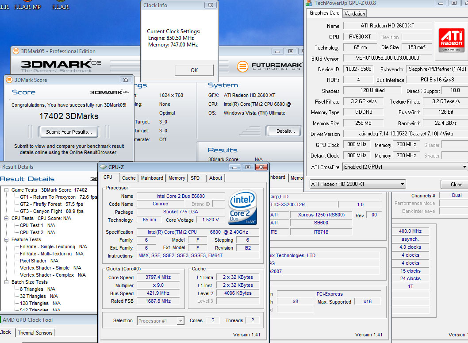Screen dimensions: 468x343
Task: Click the Rated FSB value 1687.8 MHz
Action: [158, 301]
